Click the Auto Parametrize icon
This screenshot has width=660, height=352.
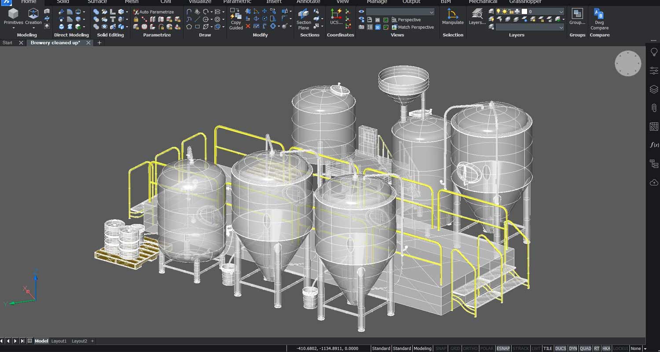[136, 12]
